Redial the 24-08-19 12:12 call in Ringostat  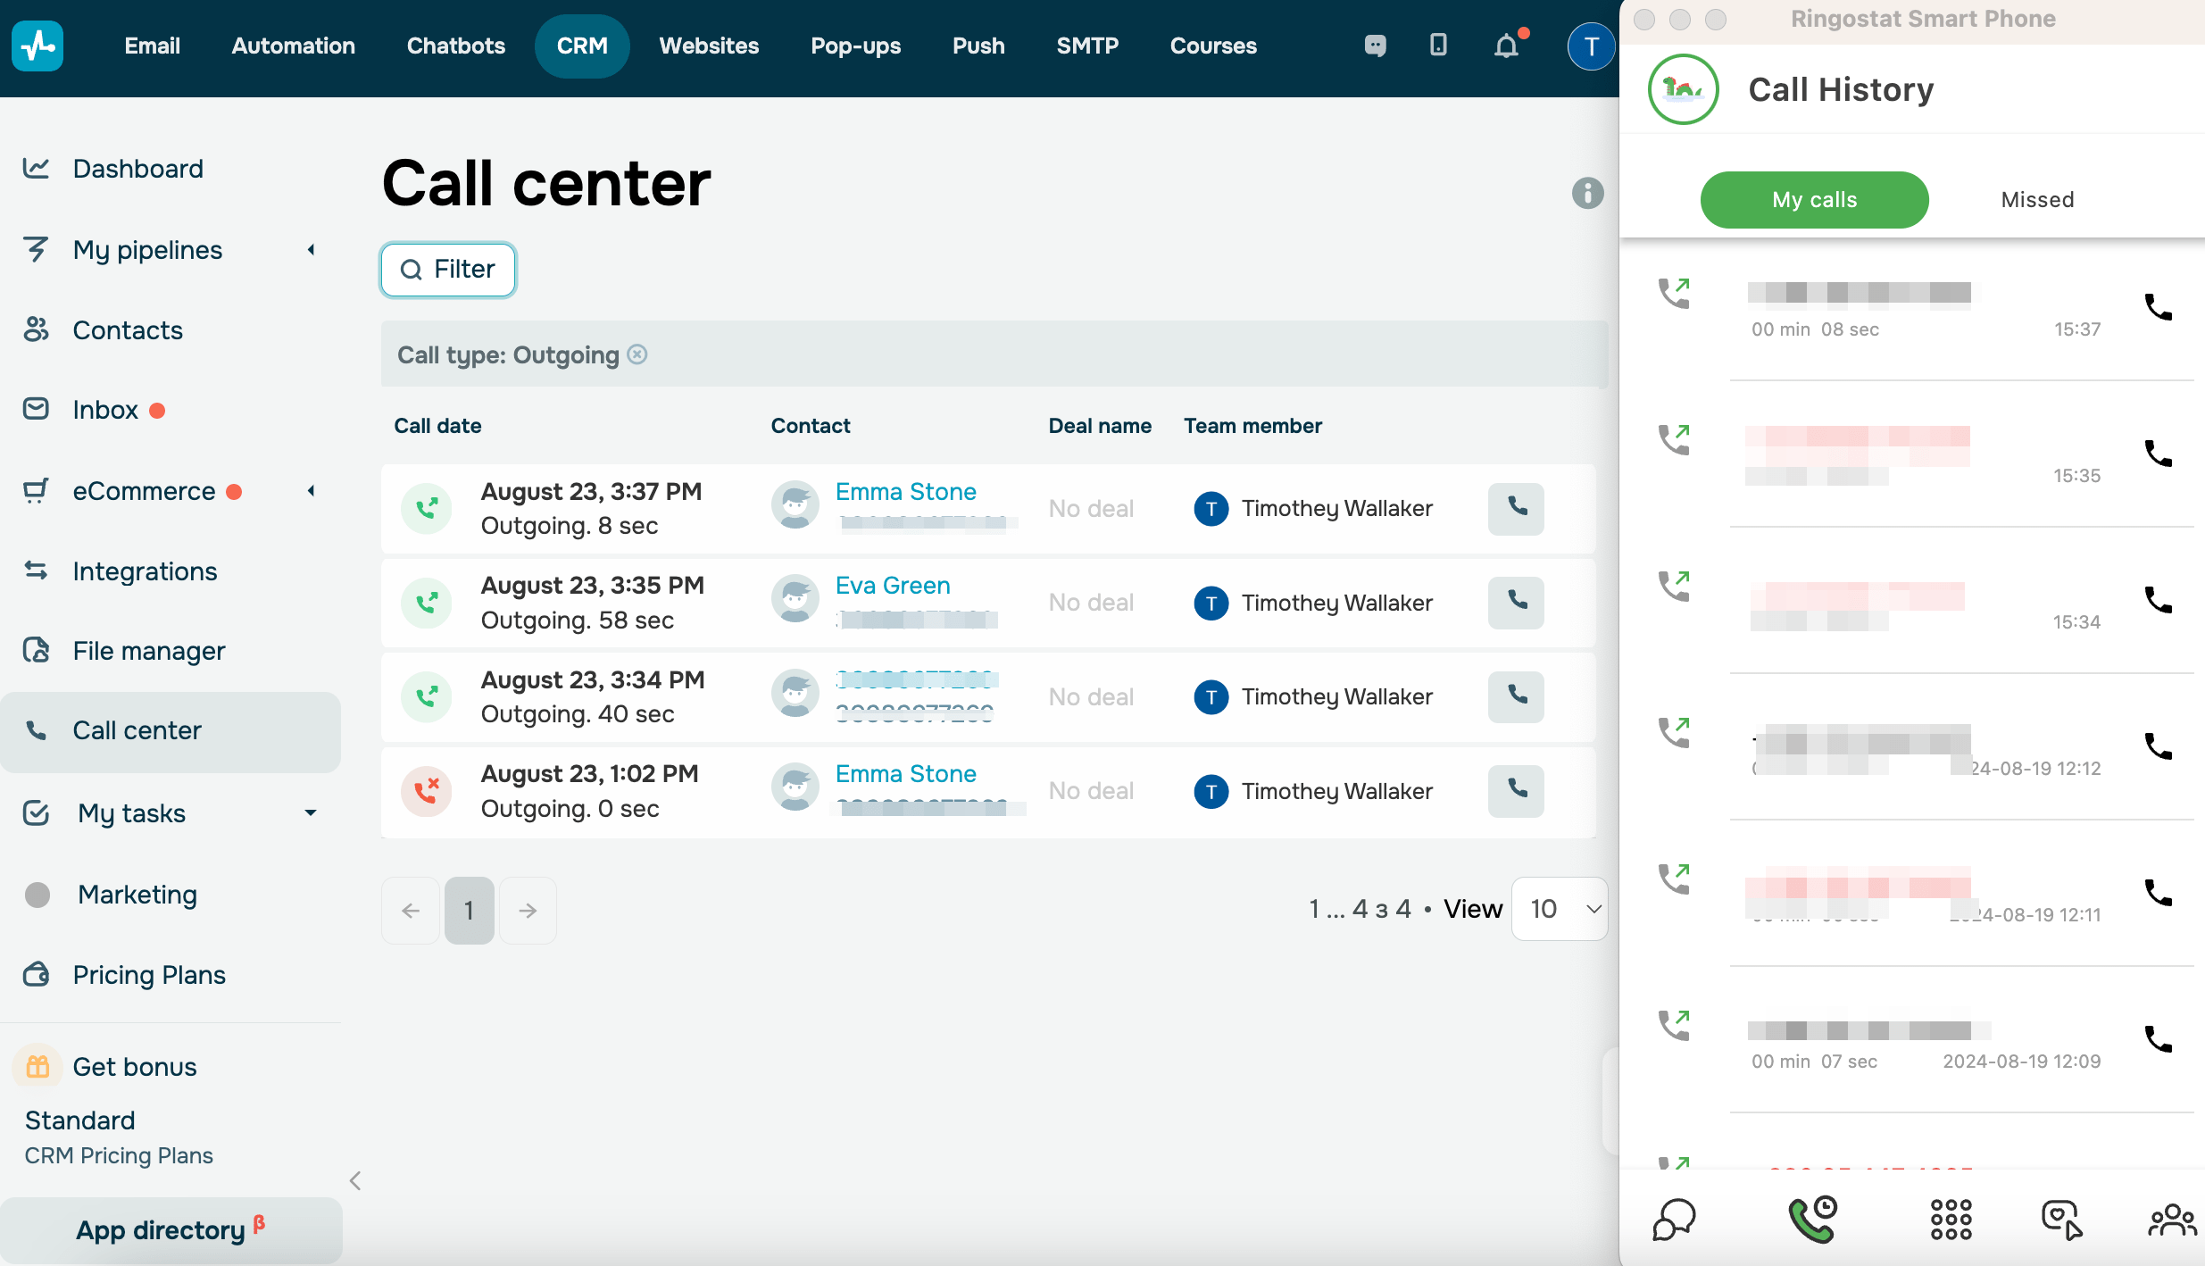(2158, 746)
